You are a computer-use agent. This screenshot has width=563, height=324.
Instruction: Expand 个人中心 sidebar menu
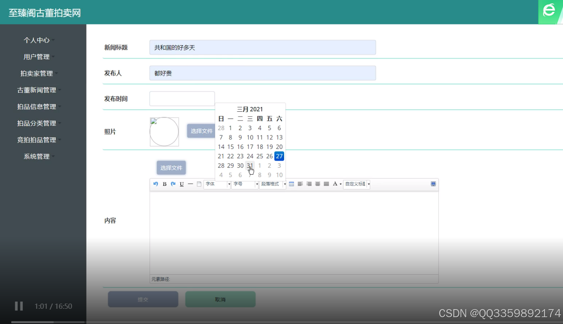point(39,40)
